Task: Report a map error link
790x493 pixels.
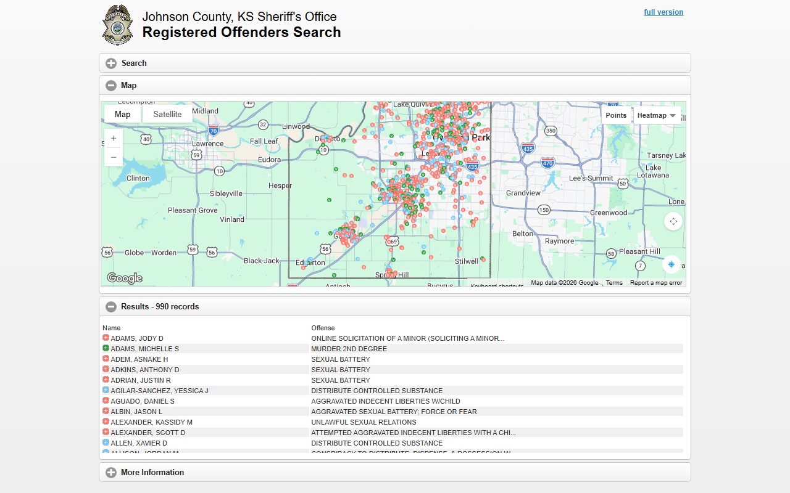Action: [656, 283]
